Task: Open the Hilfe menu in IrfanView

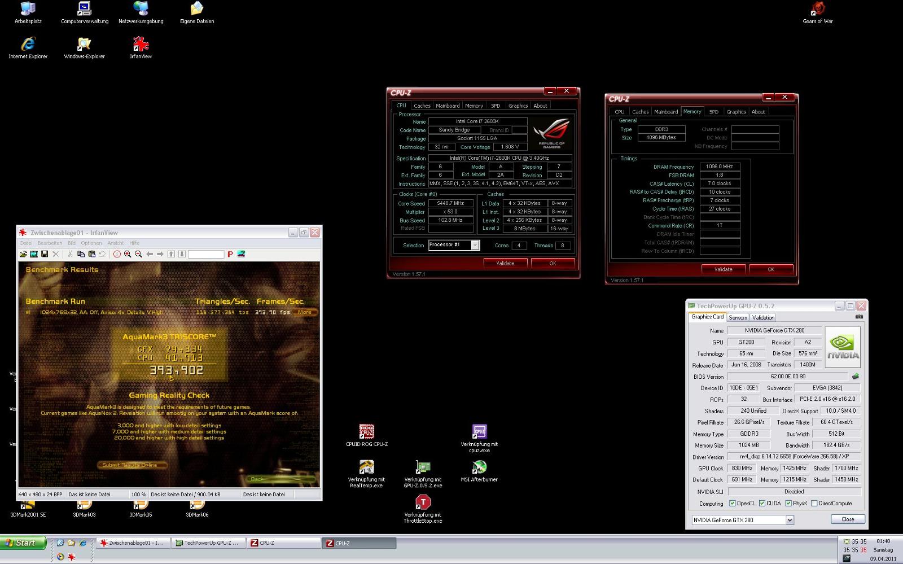Action: (134, 243)
